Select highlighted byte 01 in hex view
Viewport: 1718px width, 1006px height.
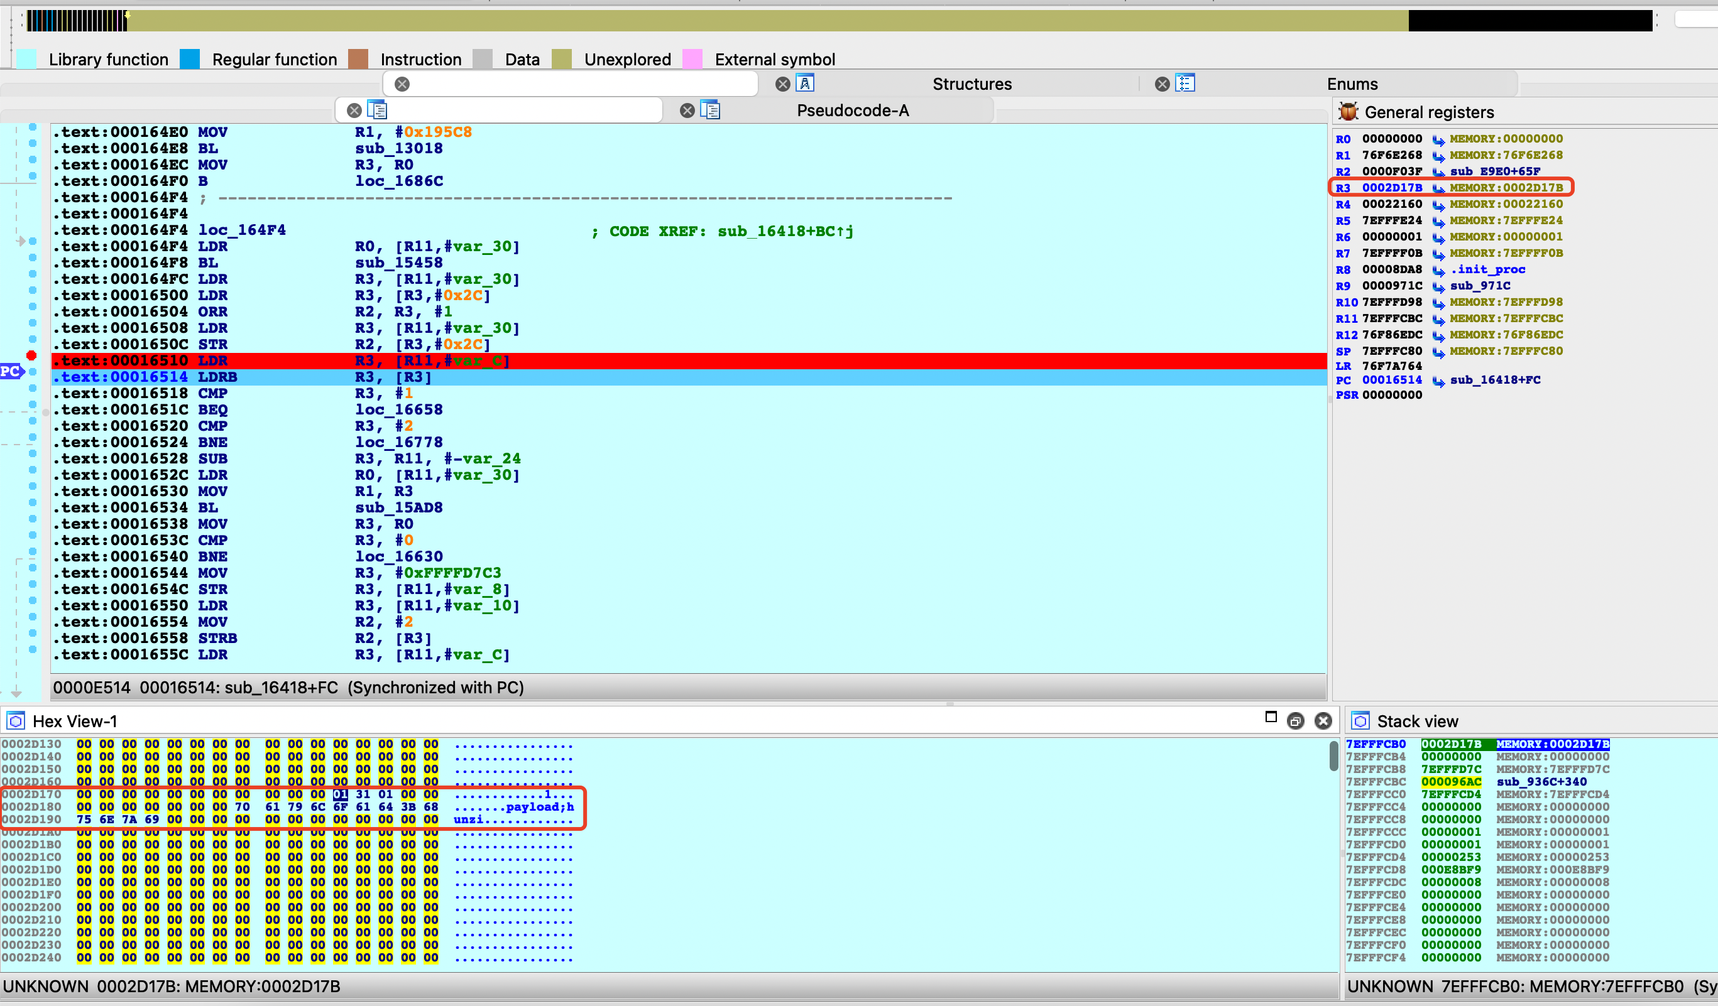pyautogui.click(x=340, y=794)
